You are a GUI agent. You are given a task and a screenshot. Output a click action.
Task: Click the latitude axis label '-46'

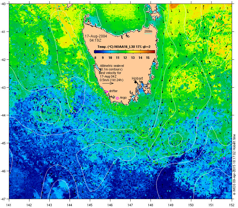pos(3,171)
